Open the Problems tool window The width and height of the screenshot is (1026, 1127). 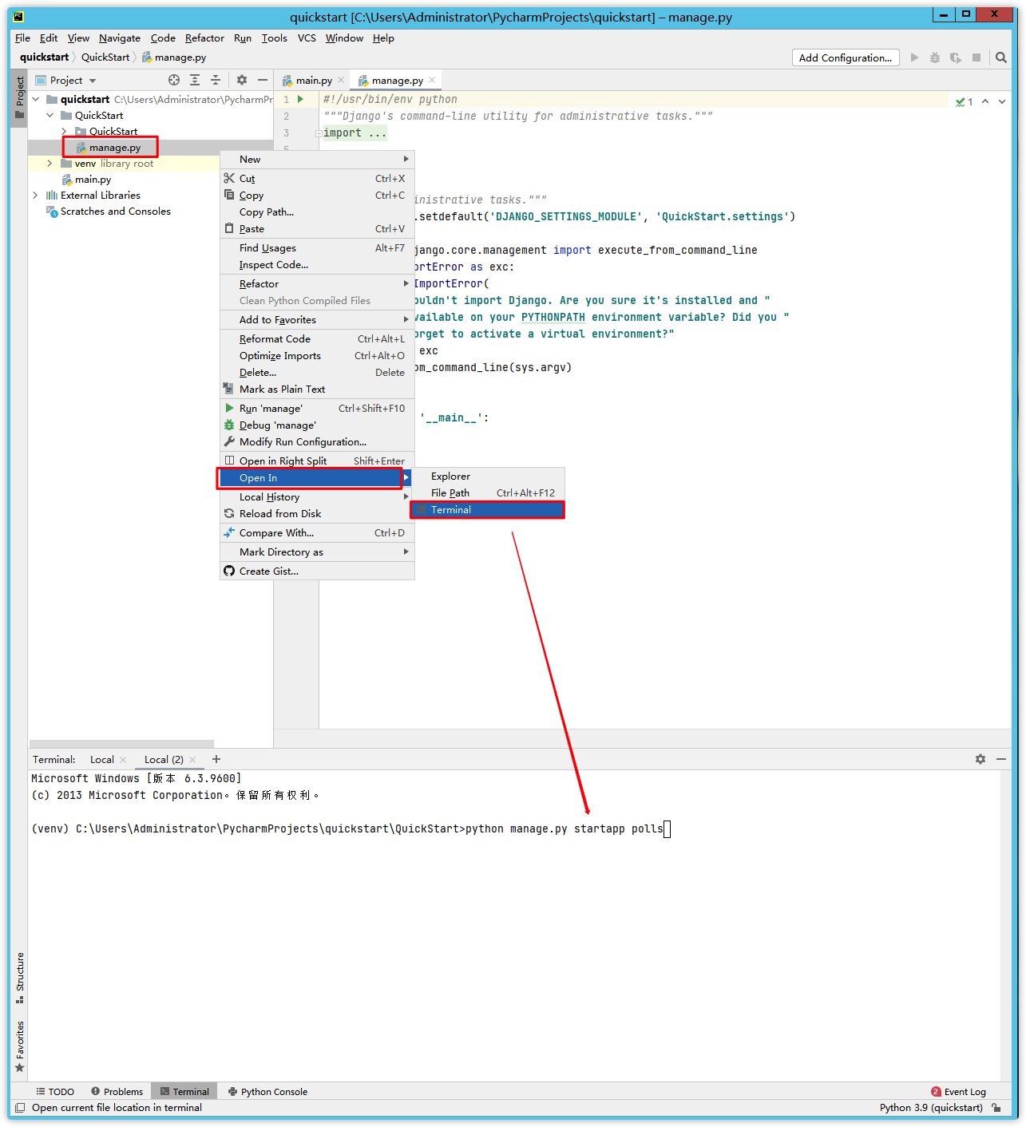coord(117,1092)
